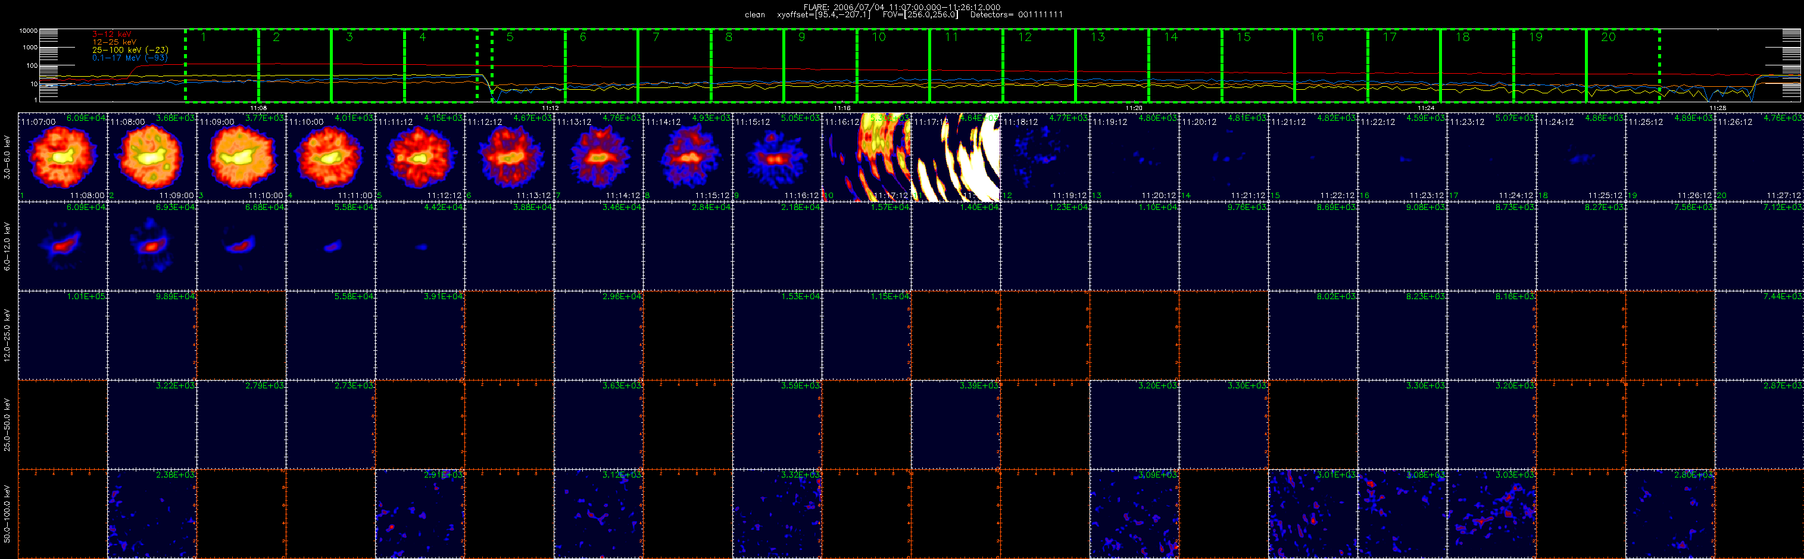Click the 10000 label on the count-rate axis
Image resolution: width=1804 pixels, height=559 pixels.
pyautogui.click(x=28, y=31)
